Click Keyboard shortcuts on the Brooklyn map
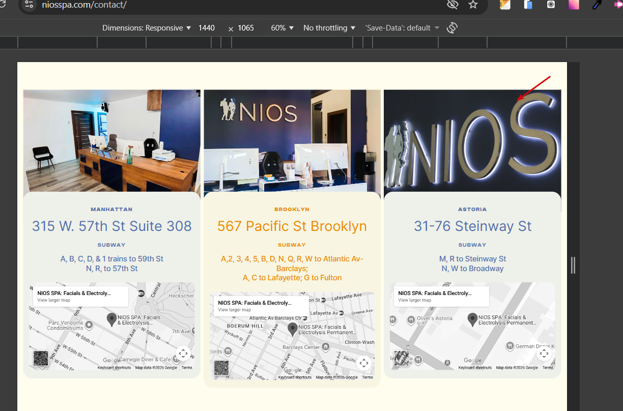 (295, 377)
